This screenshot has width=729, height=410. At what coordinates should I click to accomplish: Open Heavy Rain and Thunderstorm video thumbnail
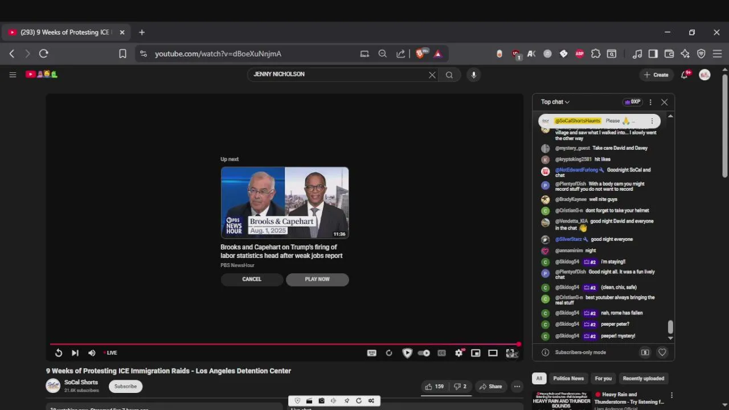click(x=561, y=400)
